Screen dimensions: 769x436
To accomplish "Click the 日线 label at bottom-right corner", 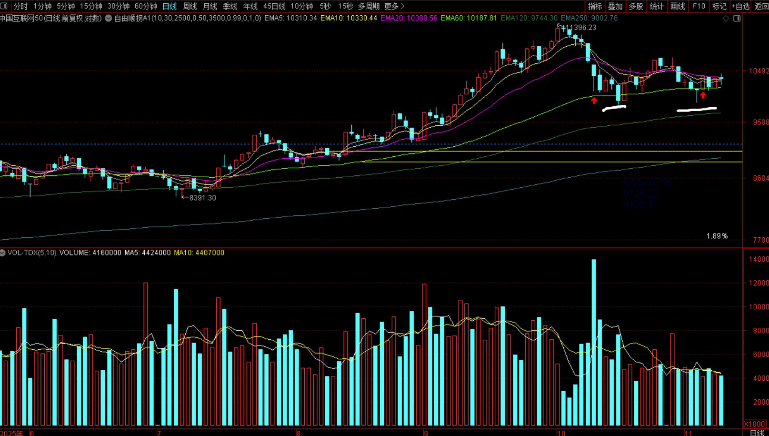I will 757,433.
